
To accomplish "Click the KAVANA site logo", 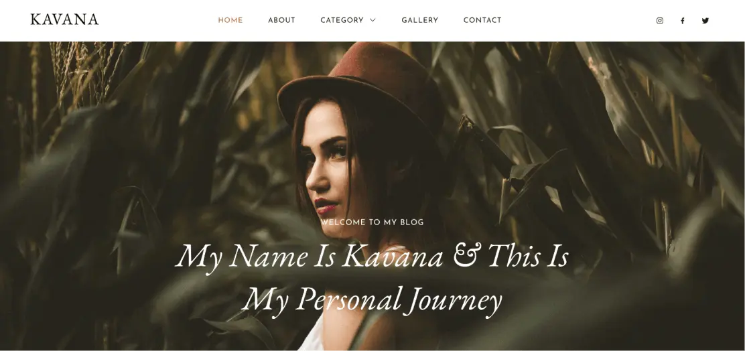I will 64,19.
